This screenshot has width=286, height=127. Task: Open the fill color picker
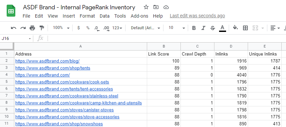235,28
